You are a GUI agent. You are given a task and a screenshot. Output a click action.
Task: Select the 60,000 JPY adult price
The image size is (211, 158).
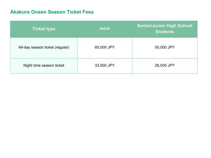pos(105,47)
